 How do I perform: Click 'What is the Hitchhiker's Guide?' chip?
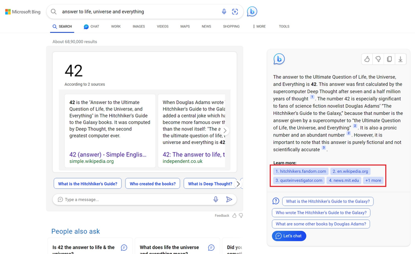pyautogui.click(x=88, y=184)
